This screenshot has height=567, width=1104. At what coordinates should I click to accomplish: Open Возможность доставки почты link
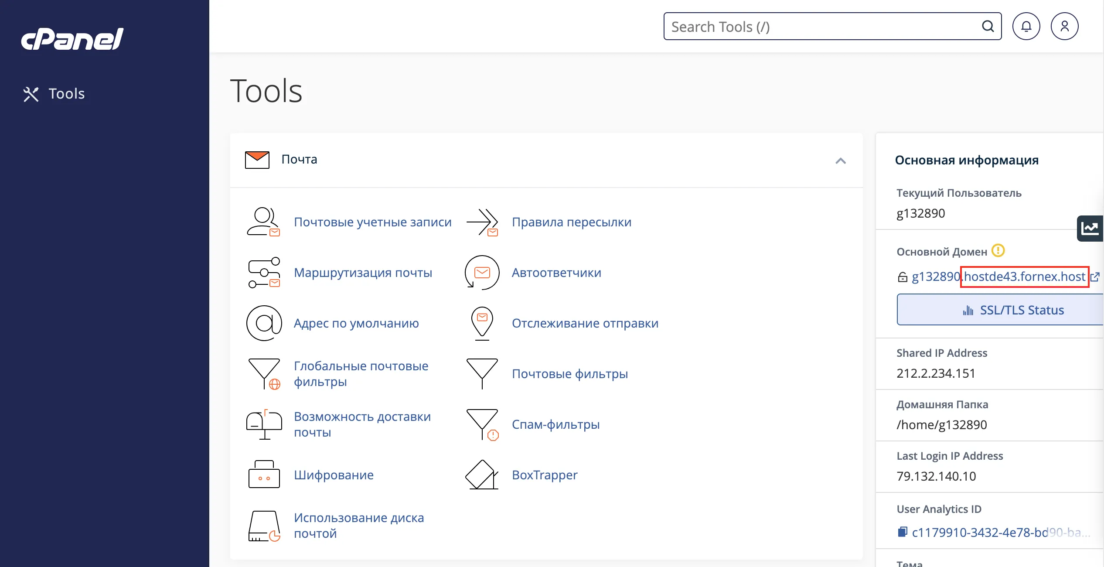pos(362,424)
